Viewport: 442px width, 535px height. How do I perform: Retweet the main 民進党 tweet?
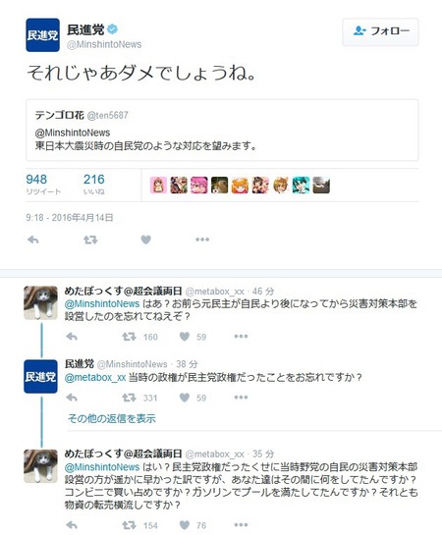click(x=90, y=240)
